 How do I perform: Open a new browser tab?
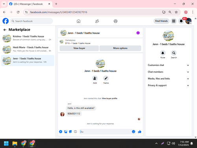click(56, 4)
